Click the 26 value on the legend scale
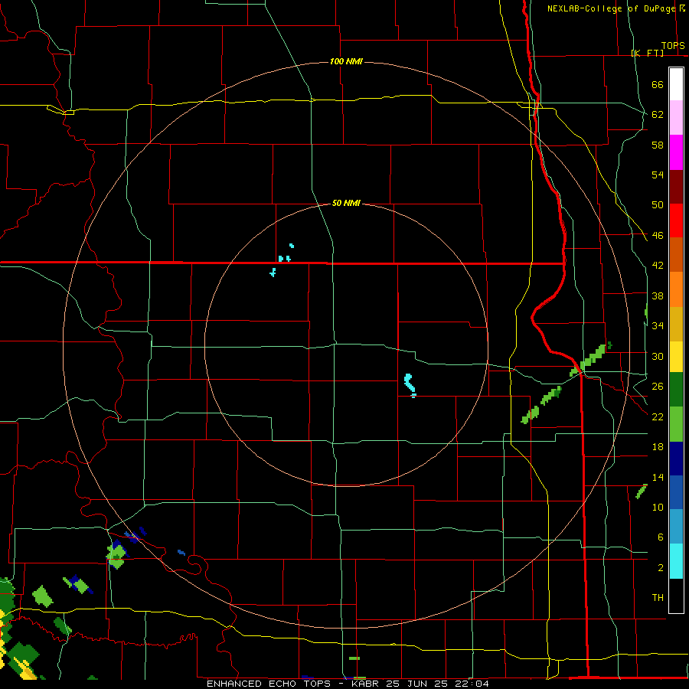 point(658,387)
